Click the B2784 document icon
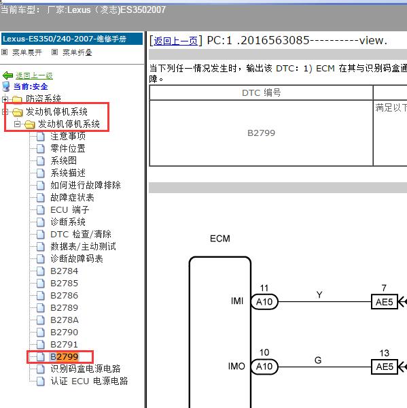Screen dimensions: 407x408 41,271
